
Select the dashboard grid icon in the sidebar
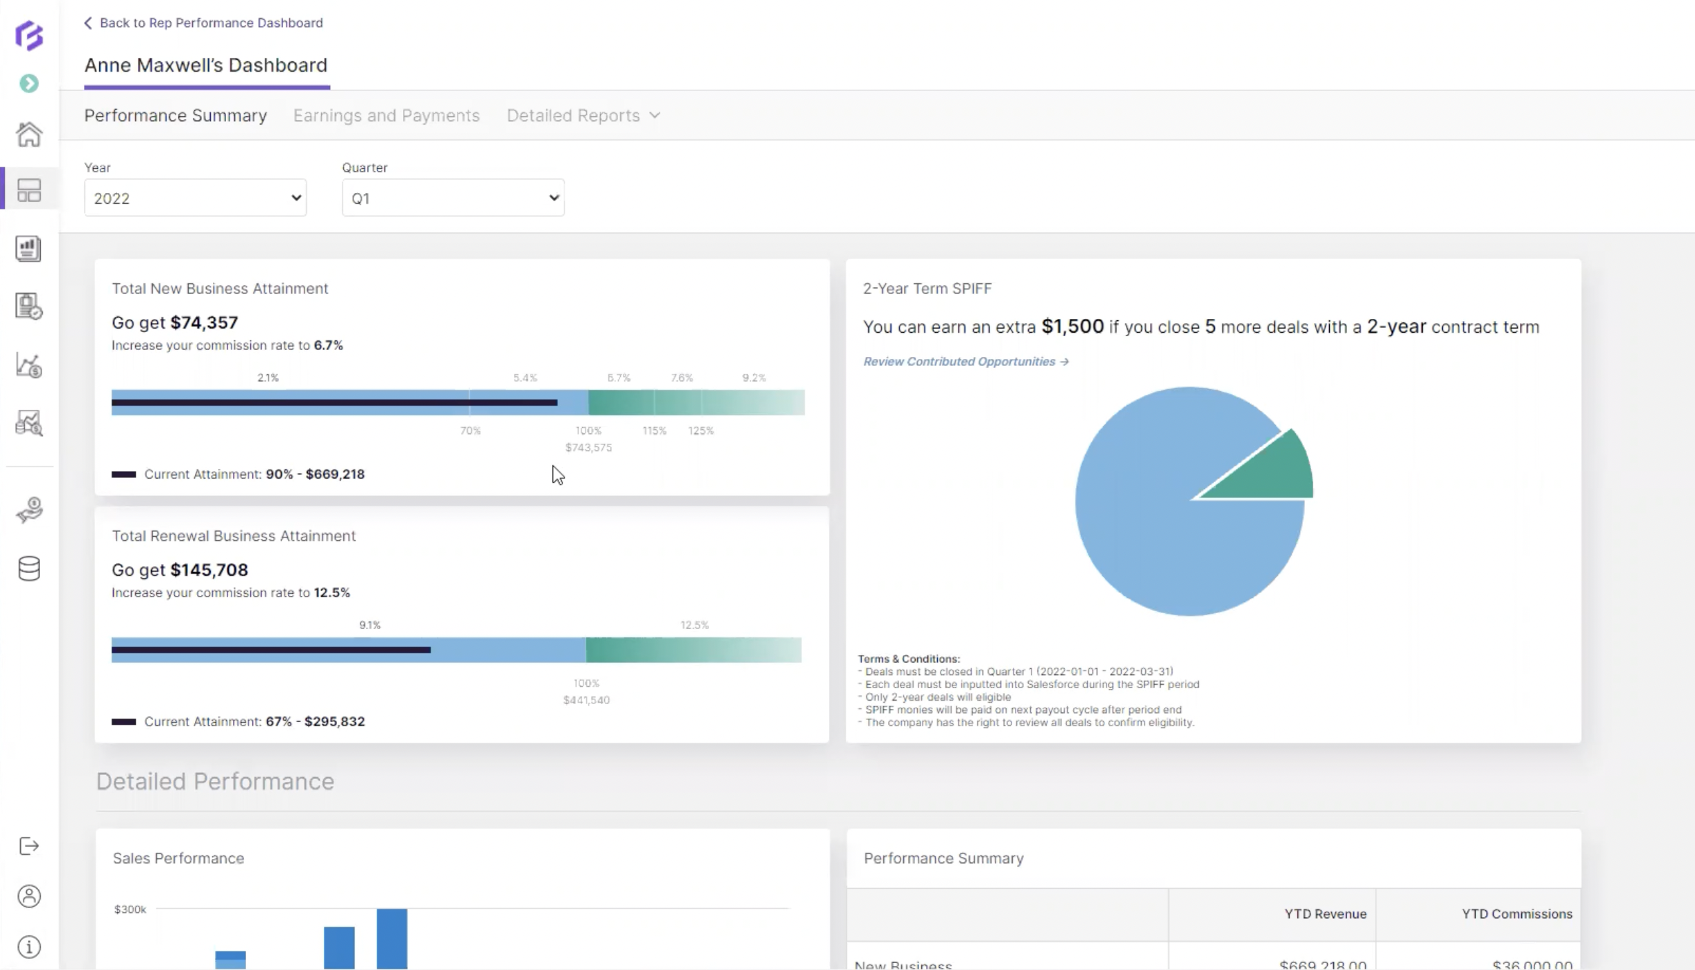[29, 190]
